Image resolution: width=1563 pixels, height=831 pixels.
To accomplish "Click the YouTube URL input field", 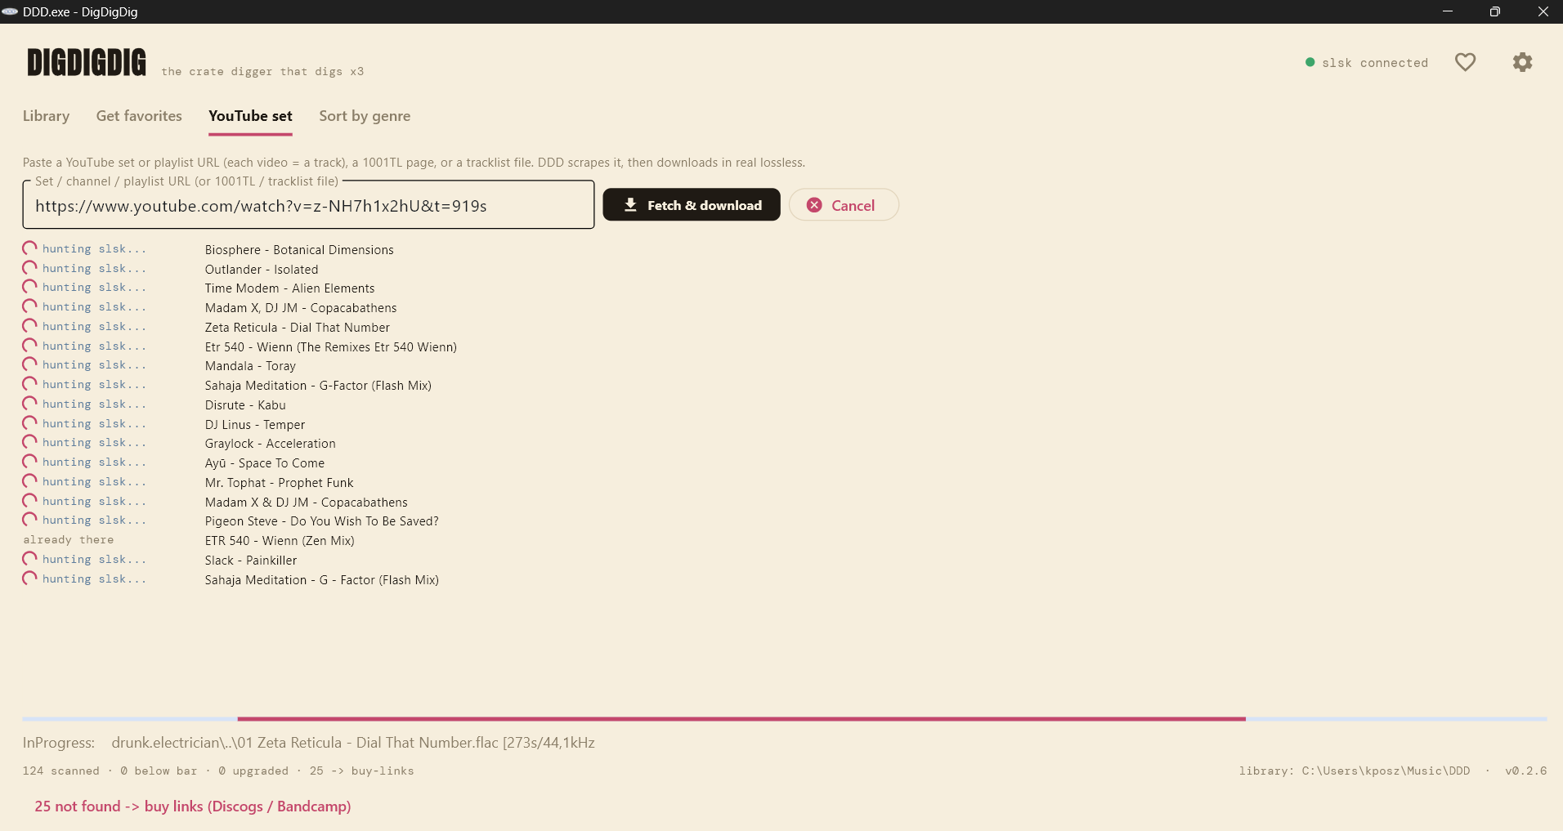I will click(x=308, y=205).
